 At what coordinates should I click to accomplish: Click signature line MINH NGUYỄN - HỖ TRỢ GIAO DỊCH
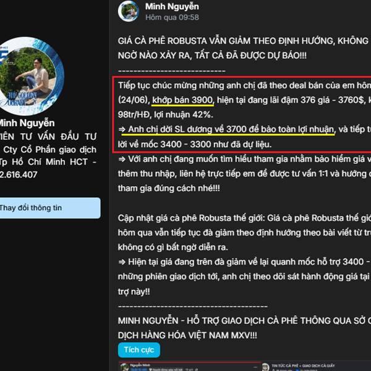[x=244, y=328]
